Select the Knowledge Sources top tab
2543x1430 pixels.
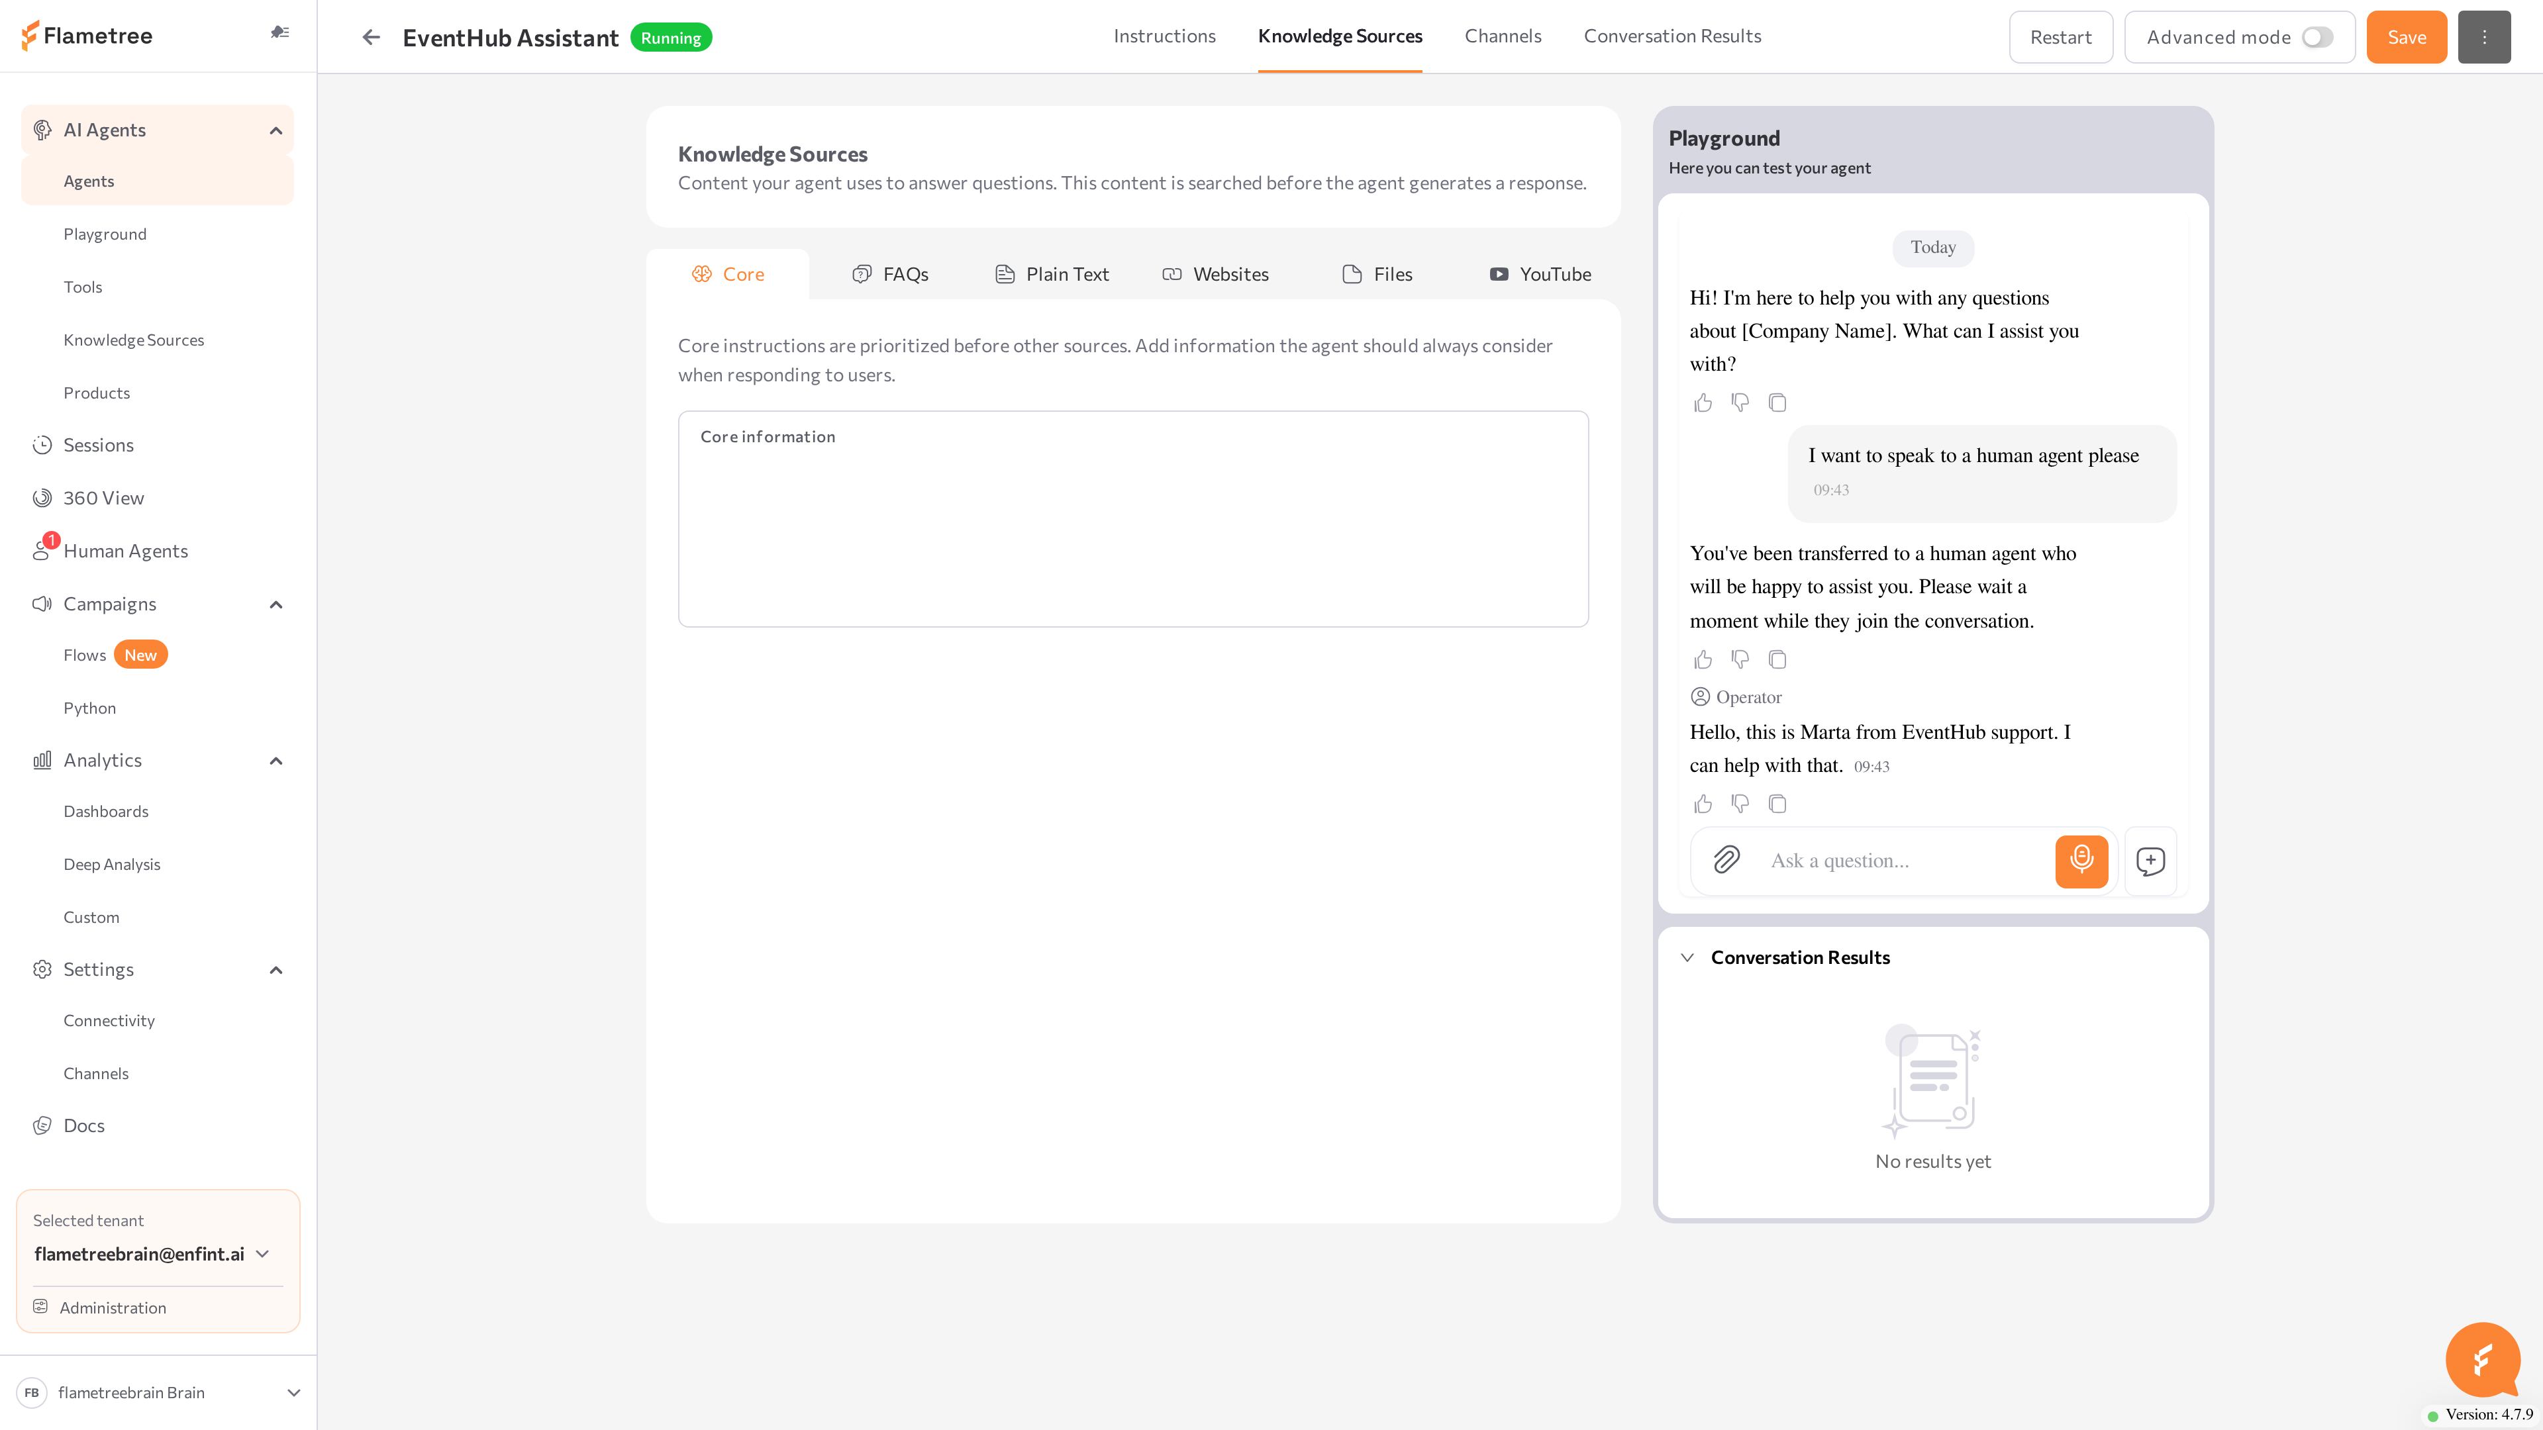(1340, 36)
